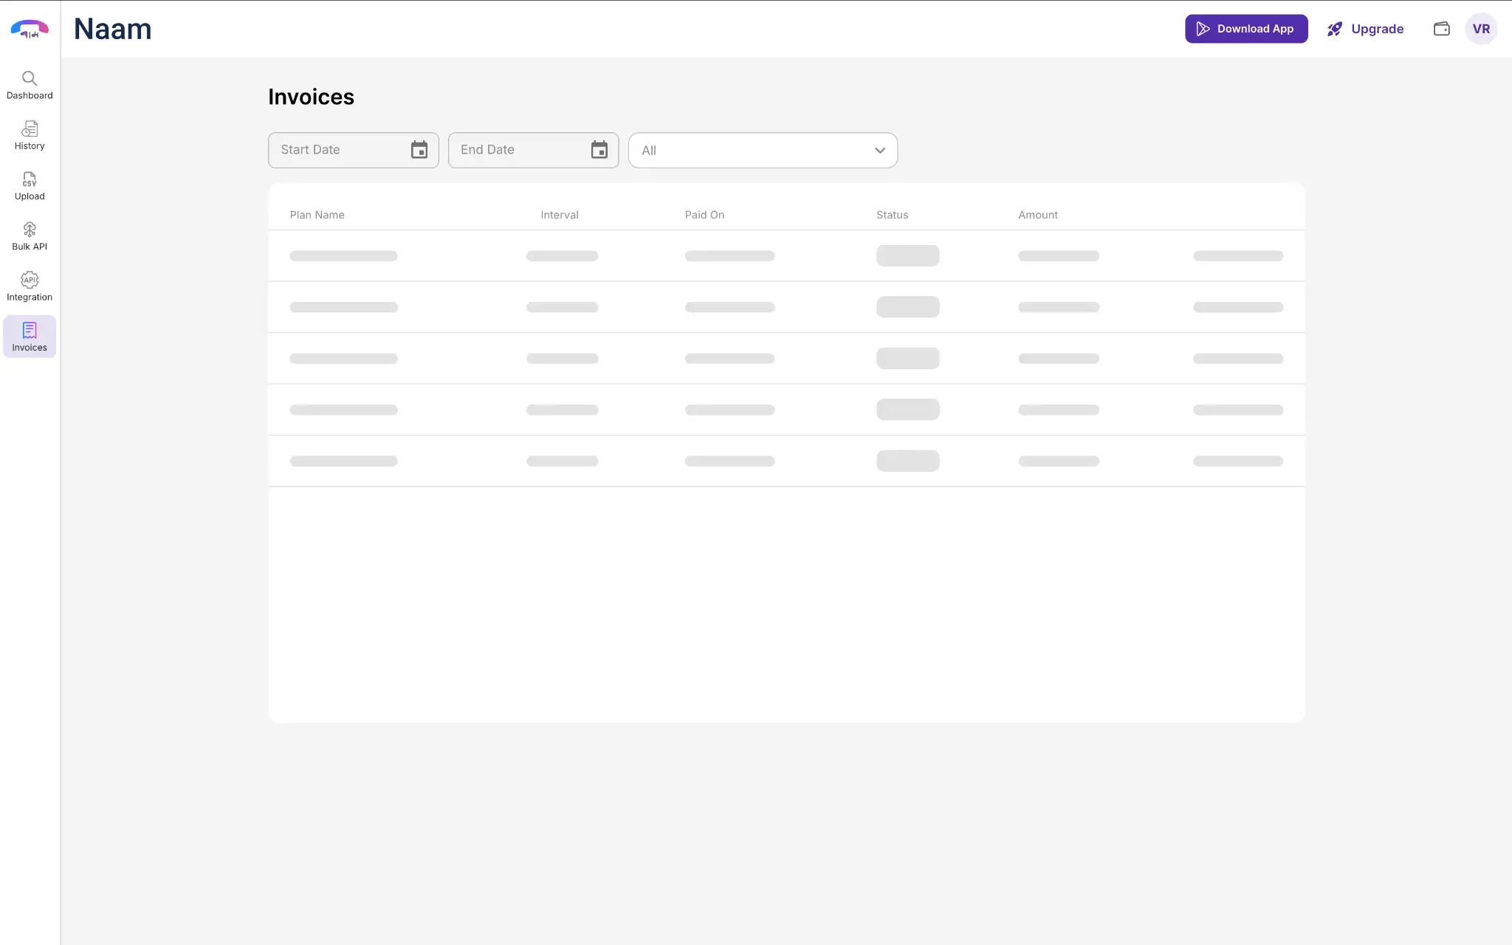Select the Dashboard search icon in sidebar
1512x945 pixels.
[30, 78]
